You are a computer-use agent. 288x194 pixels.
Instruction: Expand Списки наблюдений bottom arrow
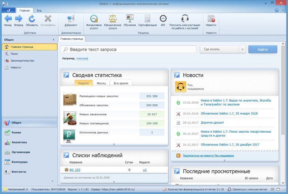pos(114,182)
